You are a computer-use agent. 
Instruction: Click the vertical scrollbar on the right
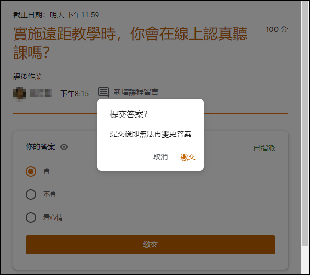(305, 123)
